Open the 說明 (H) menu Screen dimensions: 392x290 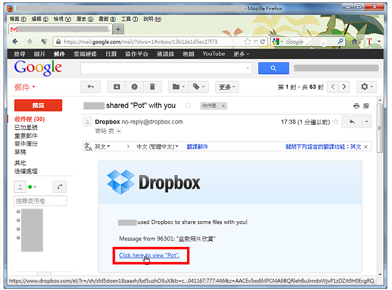152,19
